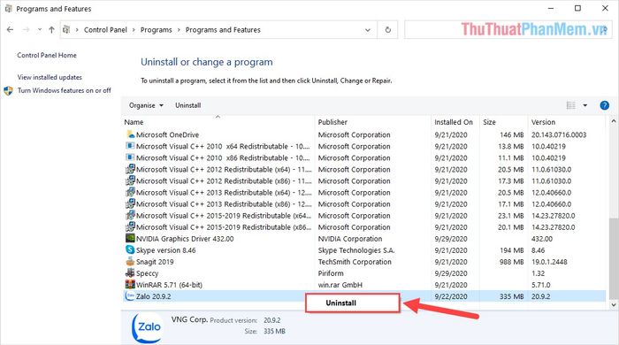Select the WinRAR 5.71 icon
Screen dimensions: 619x345
130,284
